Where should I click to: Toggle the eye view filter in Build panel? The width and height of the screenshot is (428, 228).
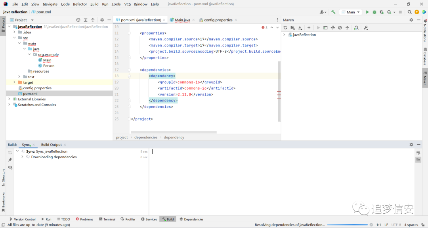coord(10,167)
